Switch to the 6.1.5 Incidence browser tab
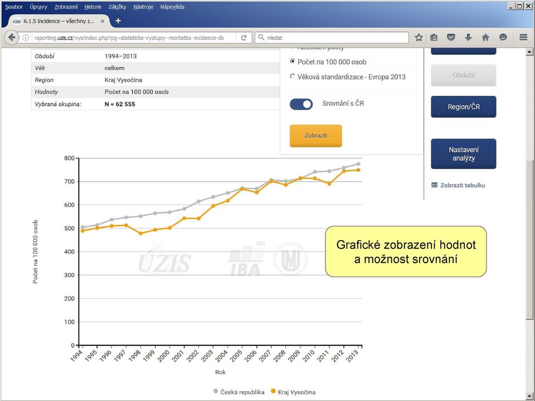This screenshot has width=535, height=401. point(58,21)
